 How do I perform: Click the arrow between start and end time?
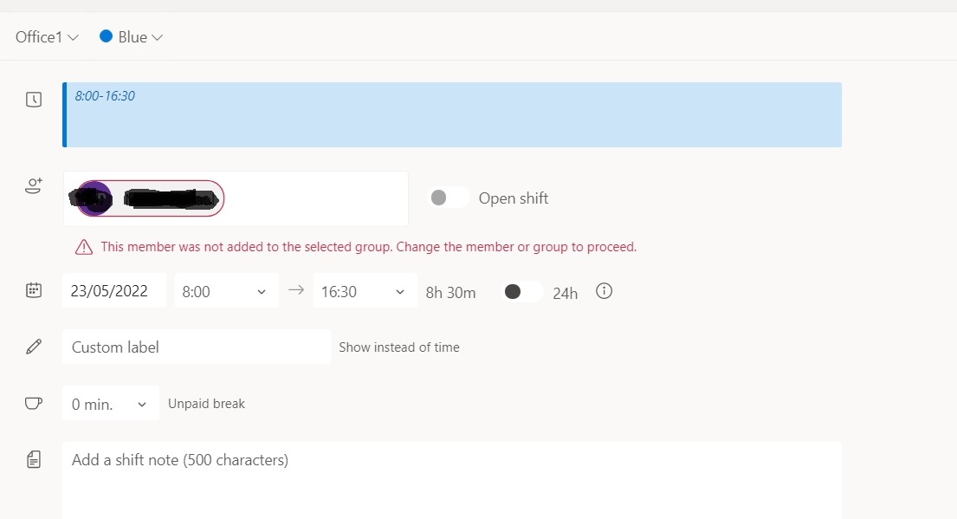296,290
